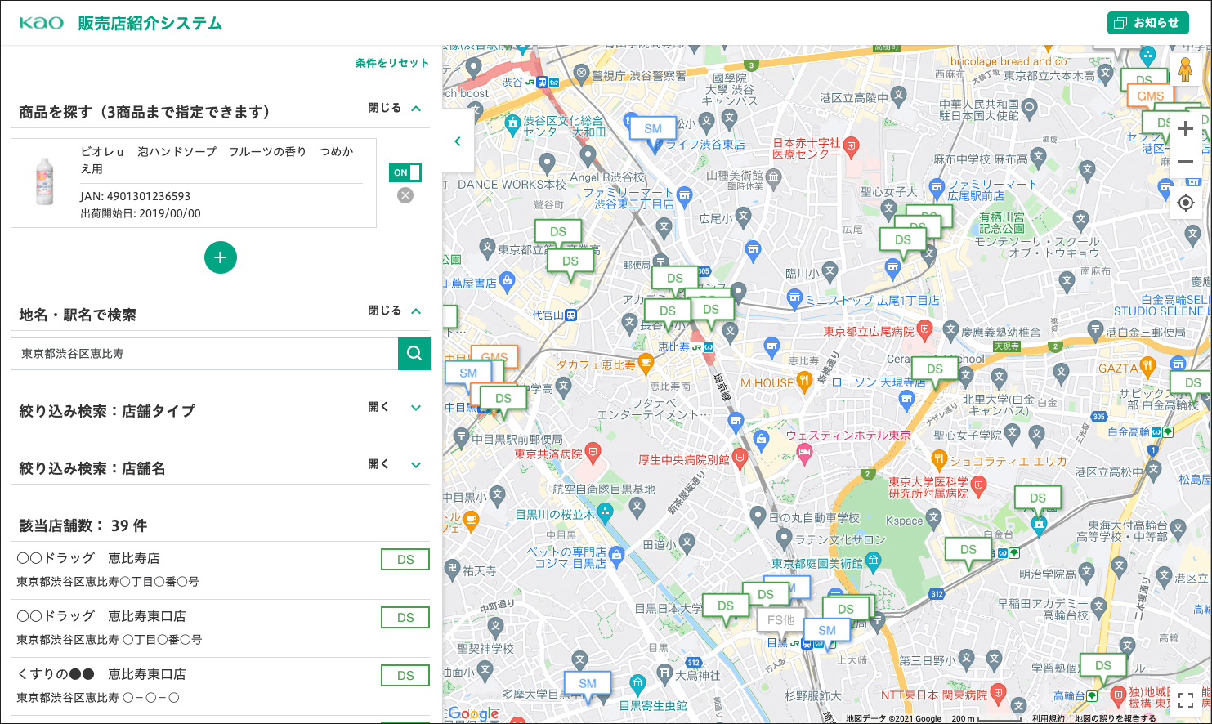Click DS marker near 天現寺
1212x724 pixels.
[935, 369]
